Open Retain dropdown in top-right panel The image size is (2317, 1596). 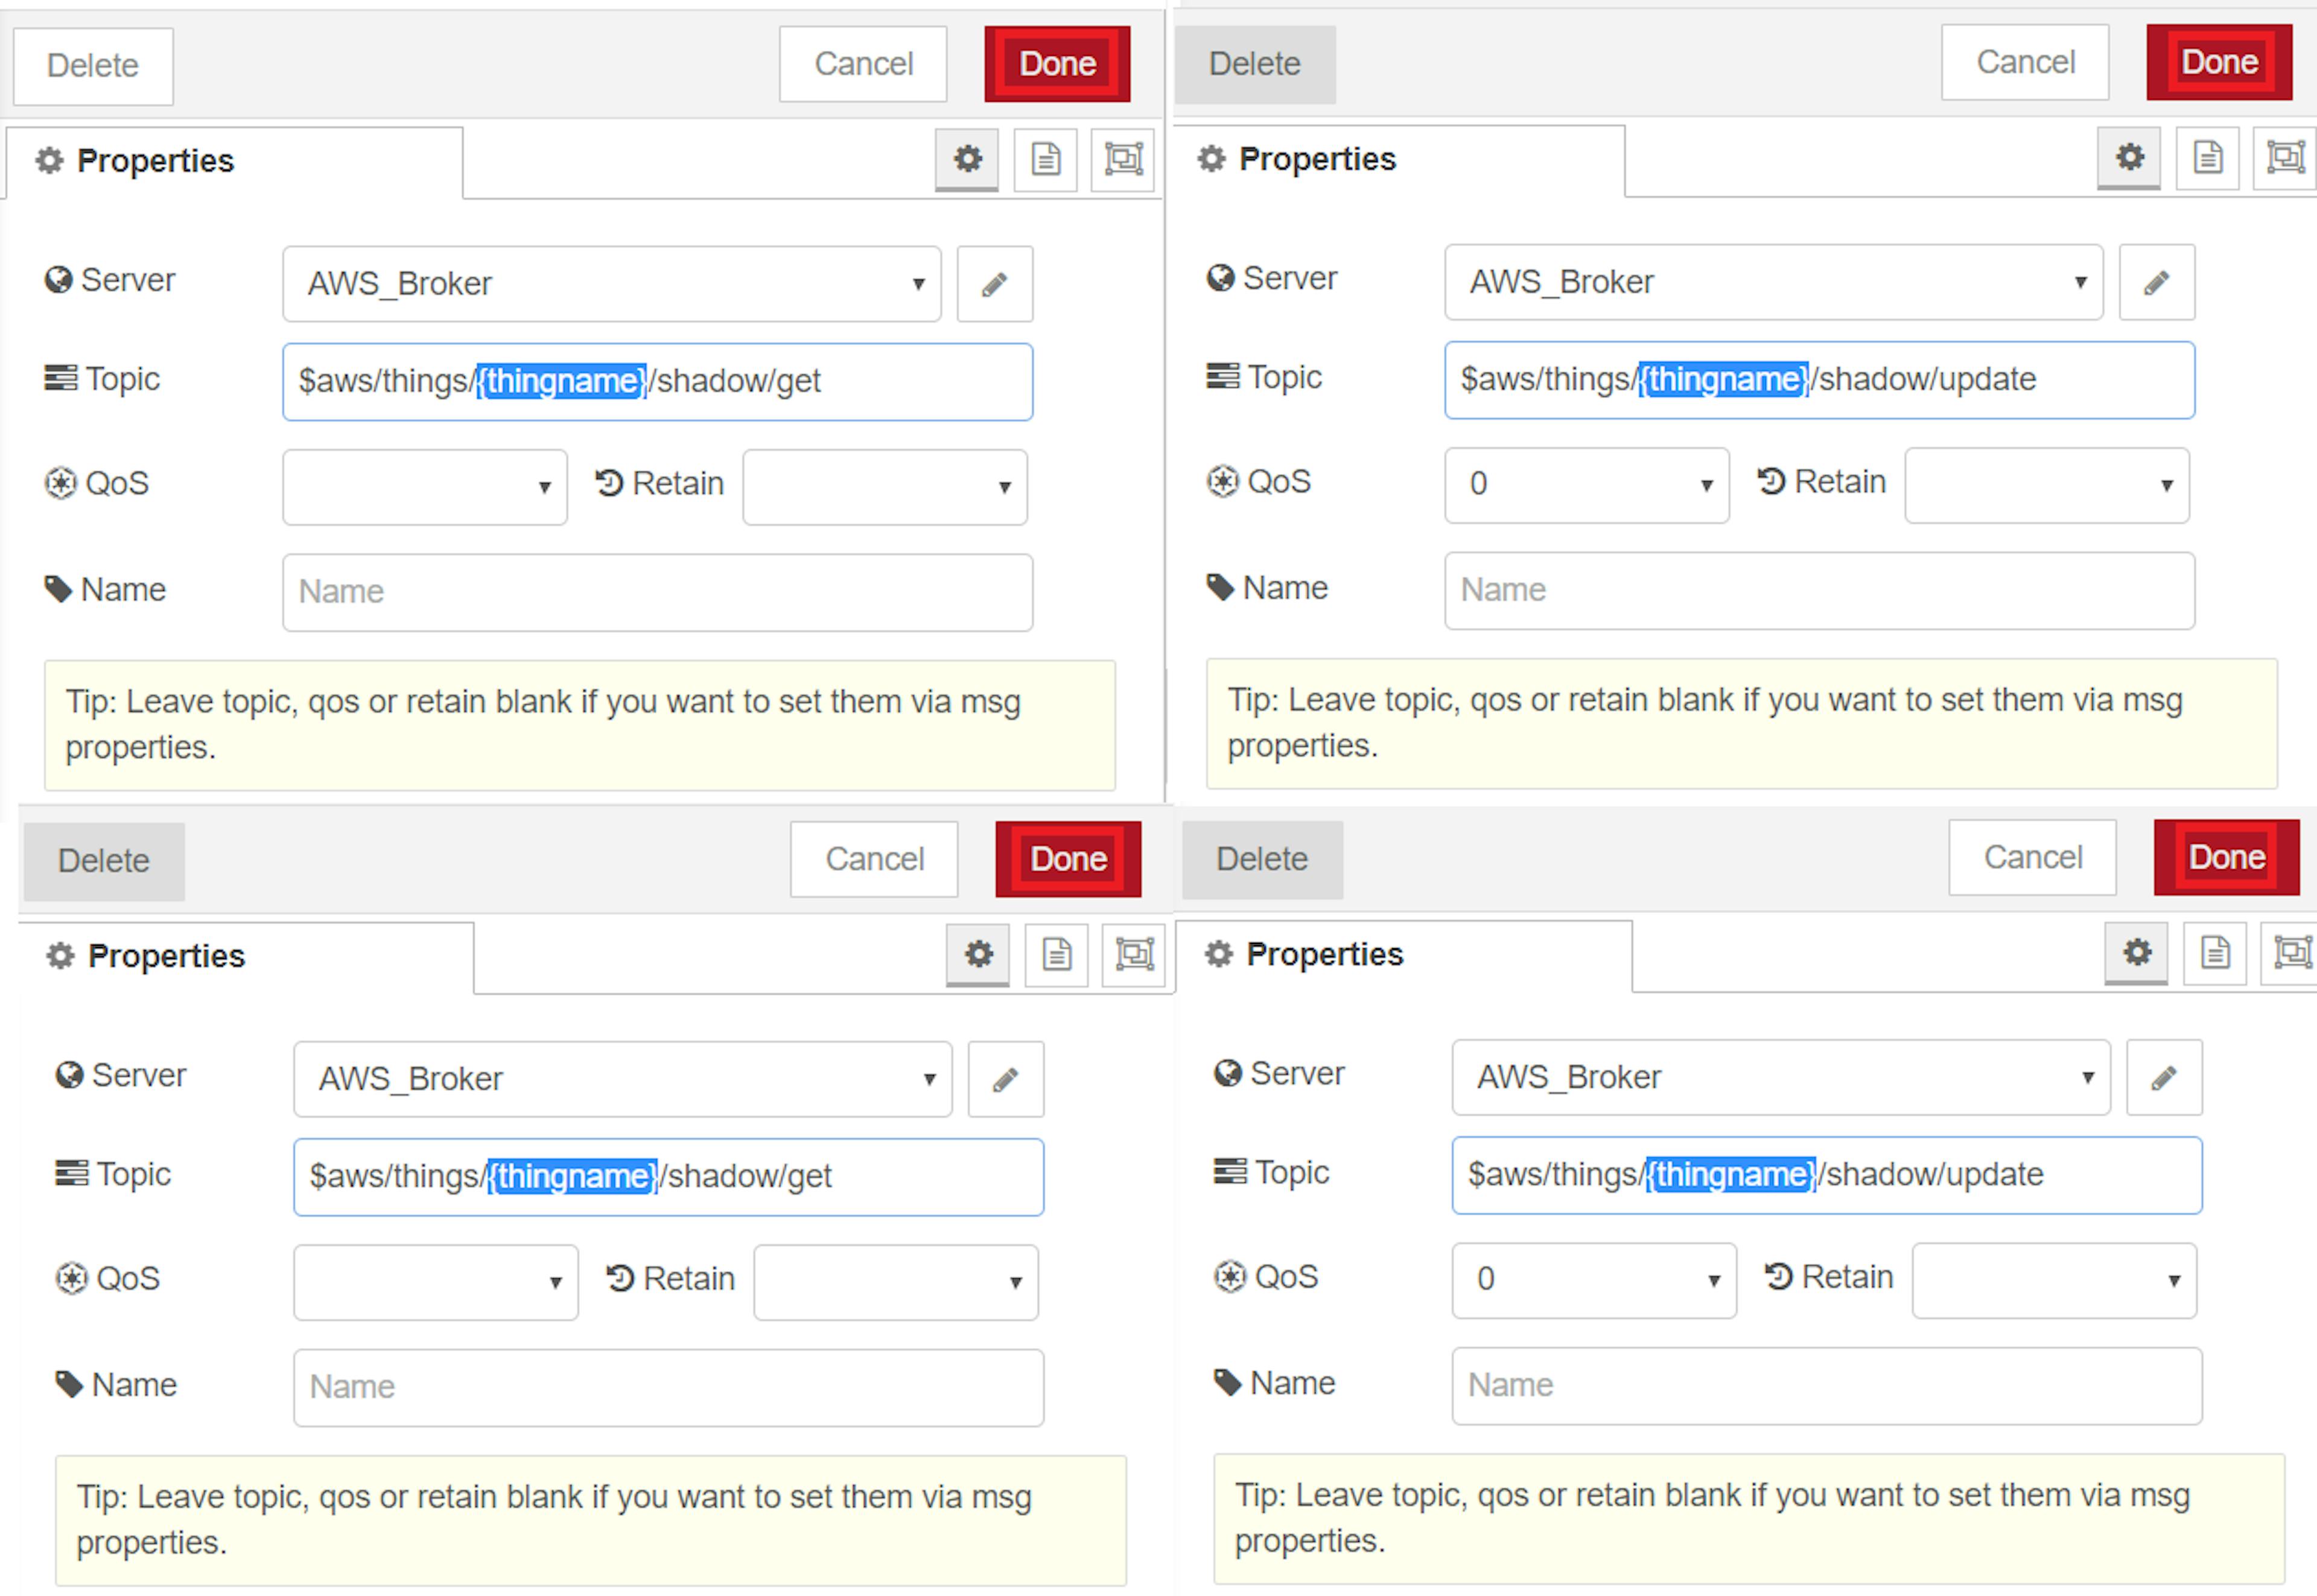pyautogui.click(x=2047, y=485)
